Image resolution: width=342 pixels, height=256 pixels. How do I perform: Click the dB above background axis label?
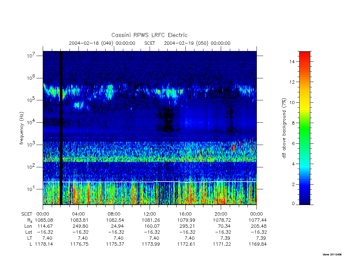(284, 128)
